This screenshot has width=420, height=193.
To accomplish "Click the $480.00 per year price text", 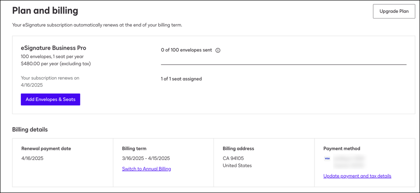I will coord(56,64).
